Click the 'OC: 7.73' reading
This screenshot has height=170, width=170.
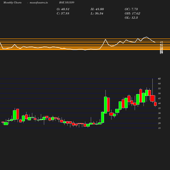[131, 9]
